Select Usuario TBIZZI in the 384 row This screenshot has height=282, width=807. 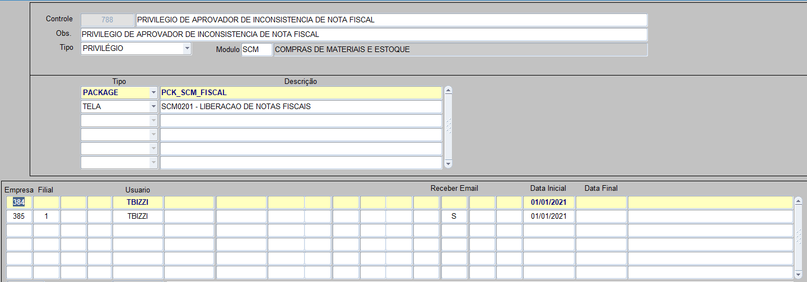coord(138,202)
